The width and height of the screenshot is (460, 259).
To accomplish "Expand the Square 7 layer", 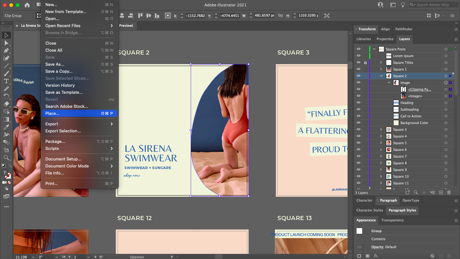I will click(381, 156).
